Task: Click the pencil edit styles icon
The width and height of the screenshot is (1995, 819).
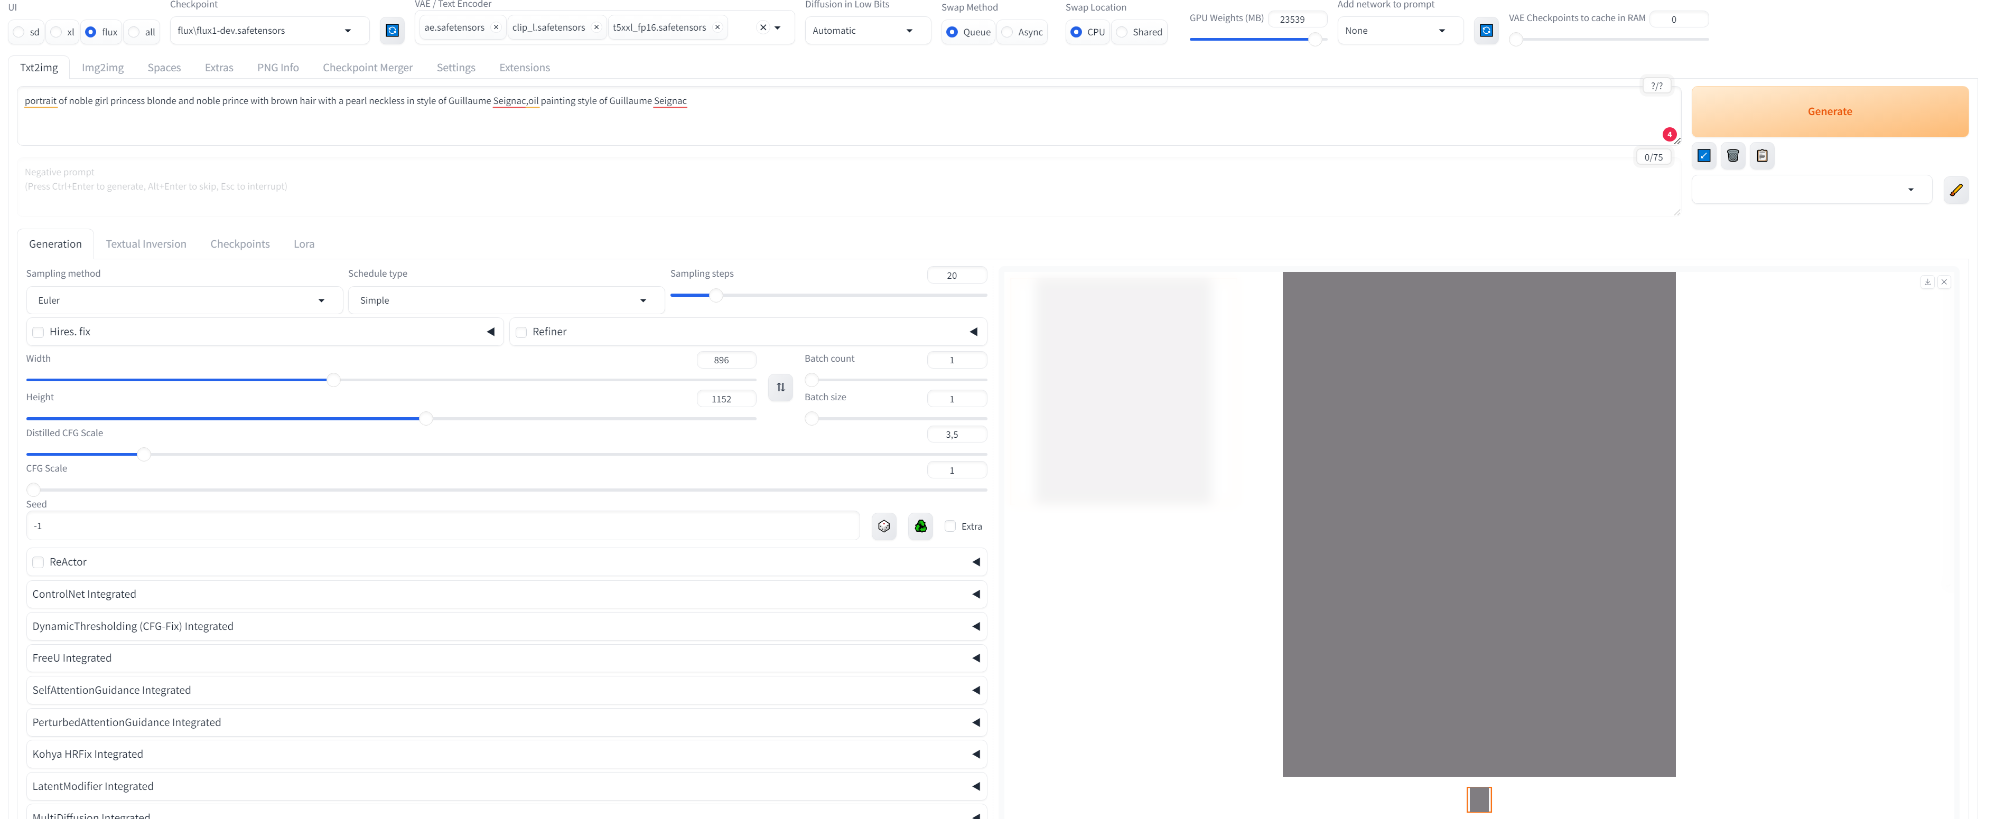Action: [1955, 190]
